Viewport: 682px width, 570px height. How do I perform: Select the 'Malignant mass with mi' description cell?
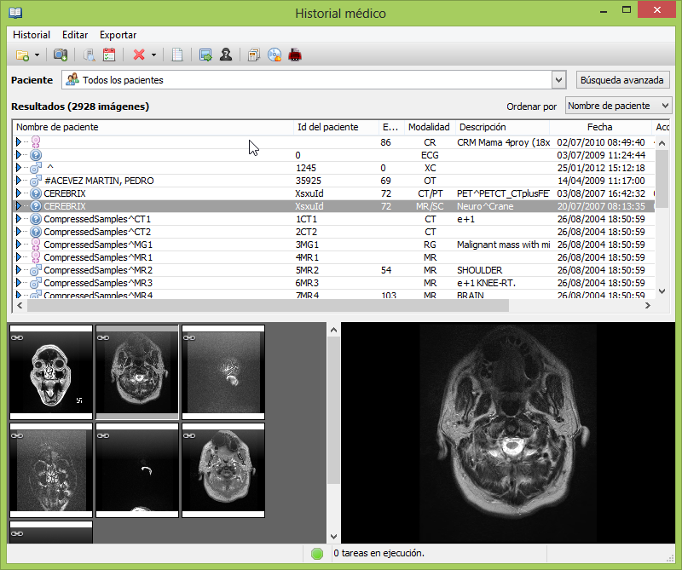[x=503, y=245]
